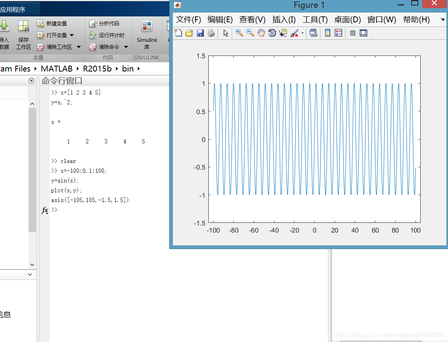Click the command prompt input line
This screenshot has width=448, height=342.
110,210
